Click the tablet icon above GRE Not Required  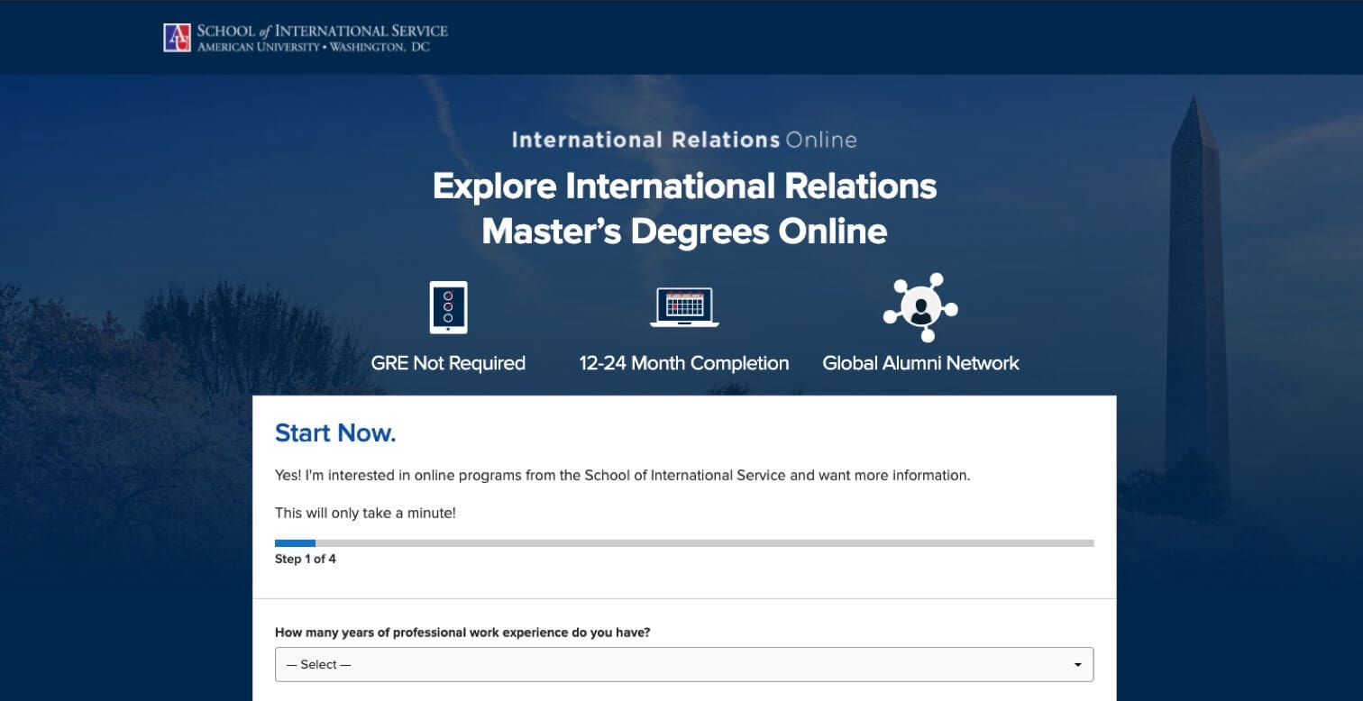click(448, 307)
